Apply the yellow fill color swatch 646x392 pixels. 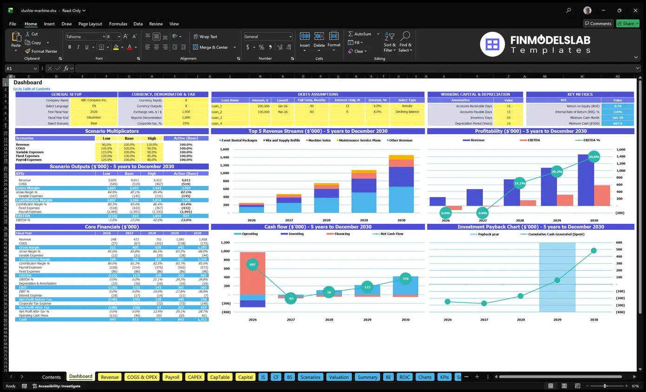click(116, 47)
